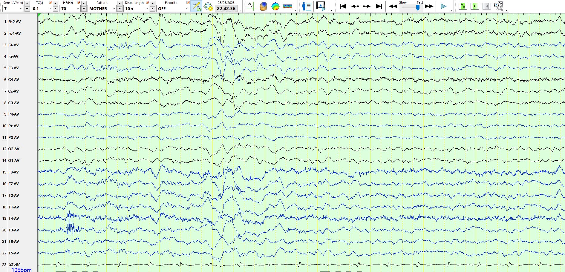Step back to previous event
Image resolution: width=565 pixels, height=272 pixels.
point(355,6)
